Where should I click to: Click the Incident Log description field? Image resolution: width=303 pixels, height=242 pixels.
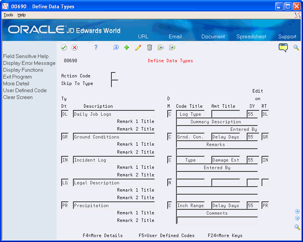click(114, 160)
